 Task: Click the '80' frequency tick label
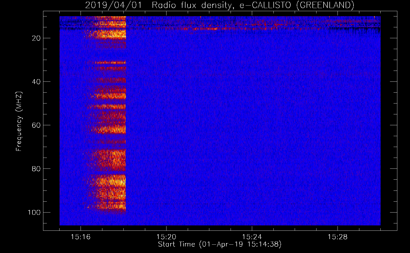coord(36,169)
